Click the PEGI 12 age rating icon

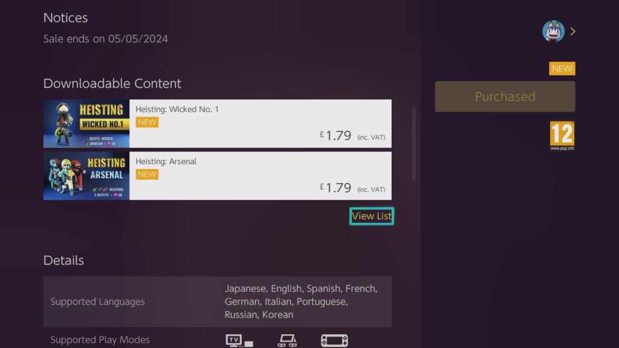pyautogui.click(x=562, y=134)
